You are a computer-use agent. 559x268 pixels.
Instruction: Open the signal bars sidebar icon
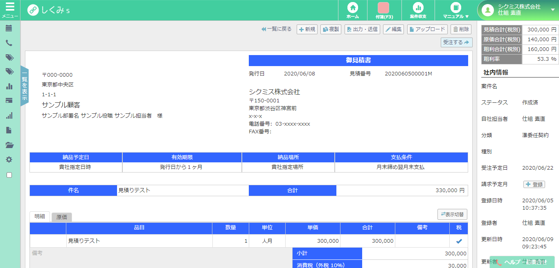pyautogui.click(x=9, y=115)
